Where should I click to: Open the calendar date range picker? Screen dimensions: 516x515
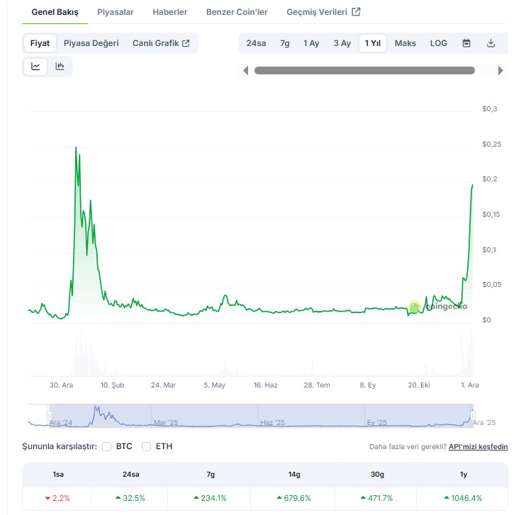point(466,43)
